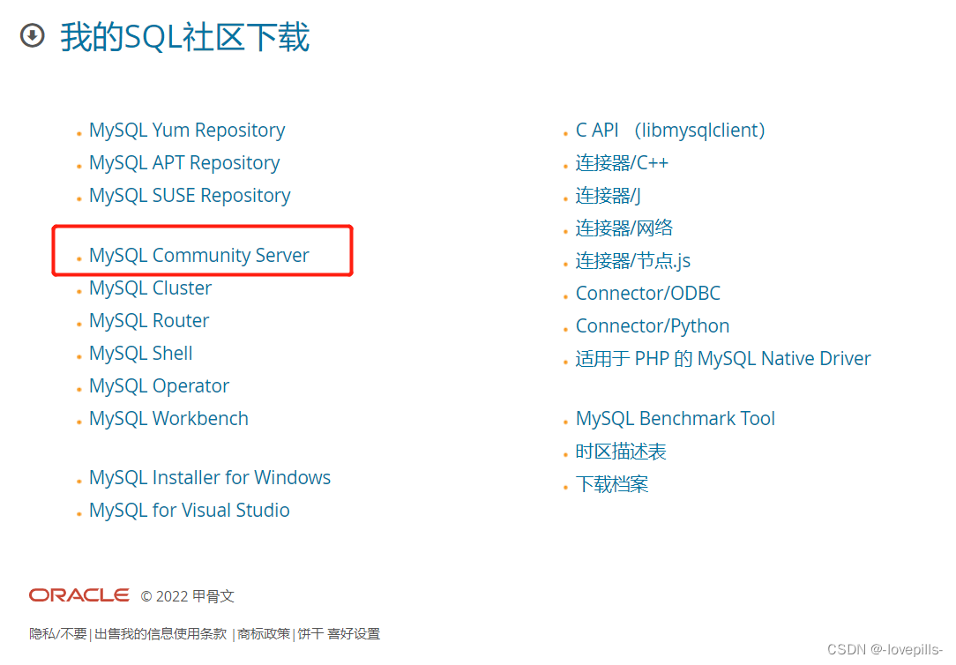Click the MySQL Router link
This screenshot has width=956, height=665.
click(149, 321)
